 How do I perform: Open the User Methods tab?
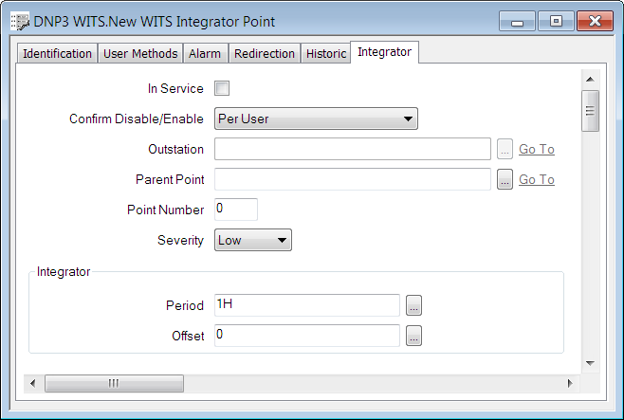(139, 54)
